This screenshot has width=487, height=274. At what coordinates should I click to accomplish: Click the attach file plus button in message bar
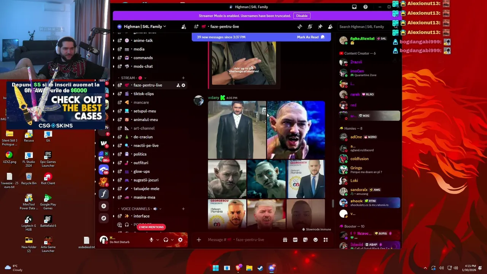[x=199, y=240]
